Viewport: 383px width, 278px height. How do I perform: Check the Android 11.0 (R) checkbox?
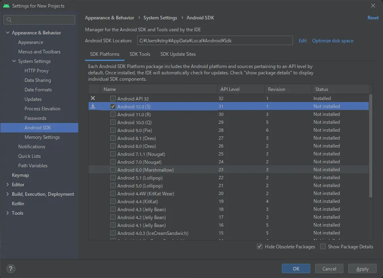tap(113, 114)
